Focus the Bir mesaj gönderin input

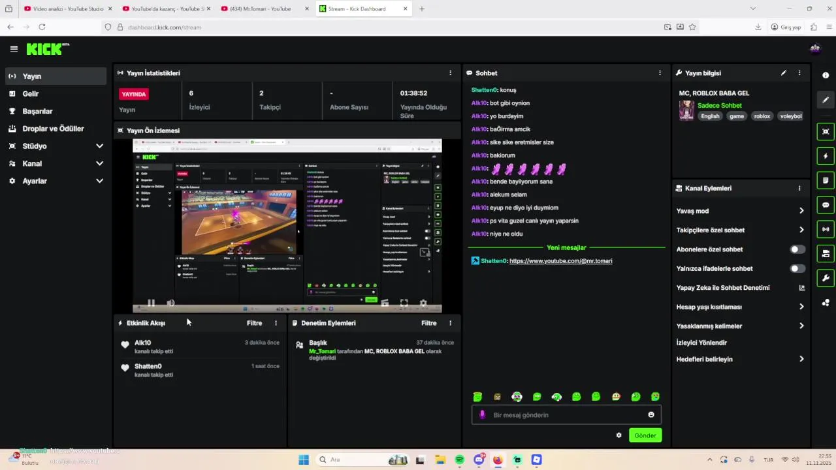click(566, 415)
